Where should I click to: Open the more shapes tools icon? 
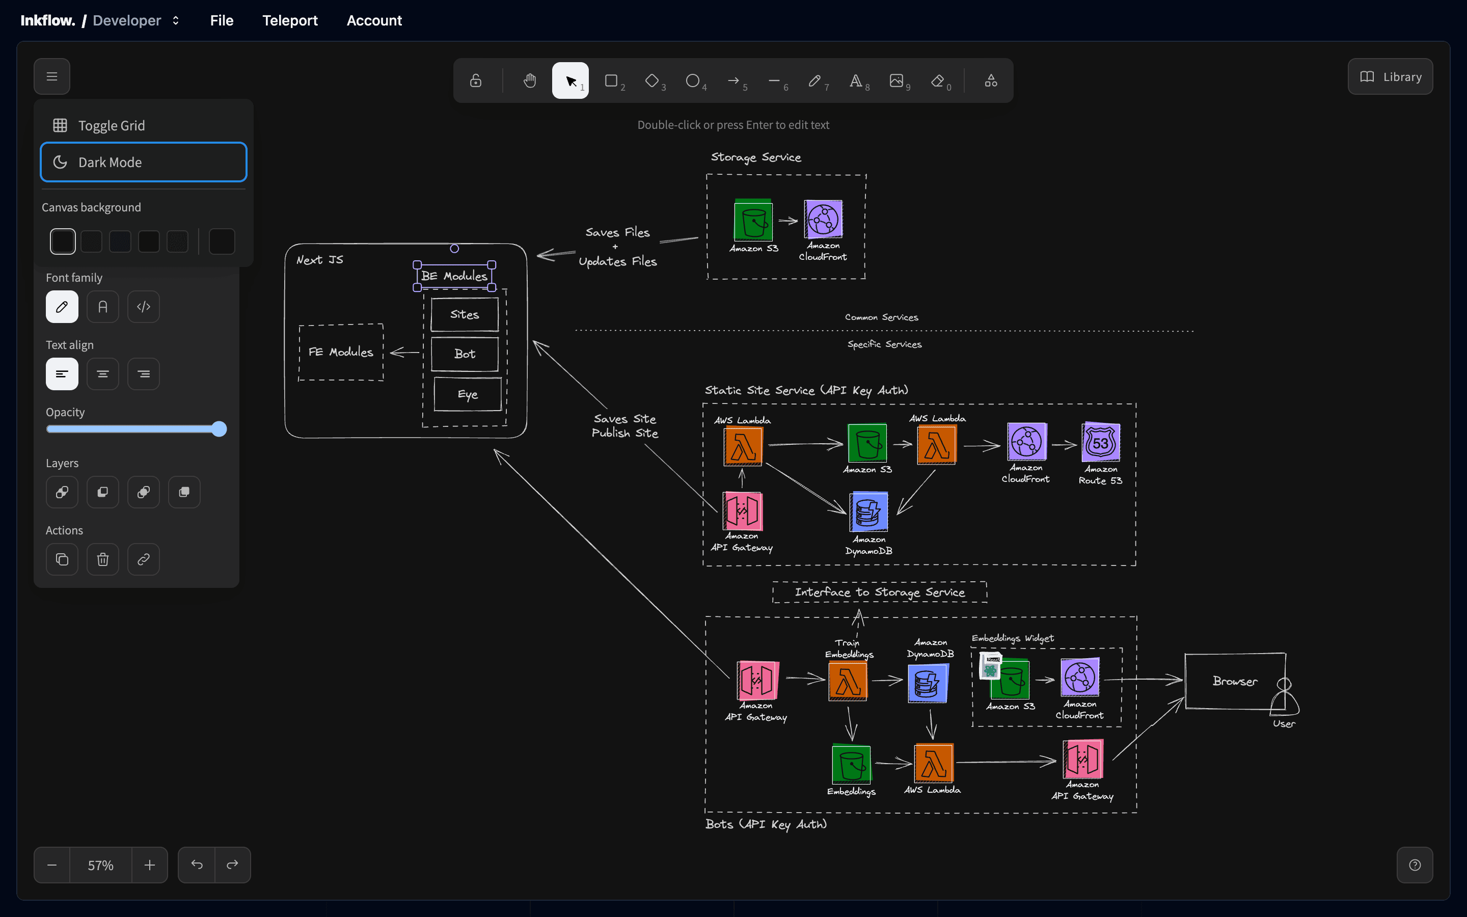[x=991, y=80]
